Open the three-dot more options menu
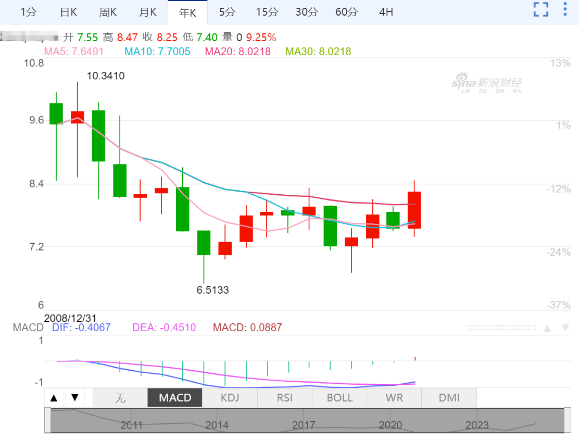Viewport: 579px width, 440px height. click(x=565, y=9)
